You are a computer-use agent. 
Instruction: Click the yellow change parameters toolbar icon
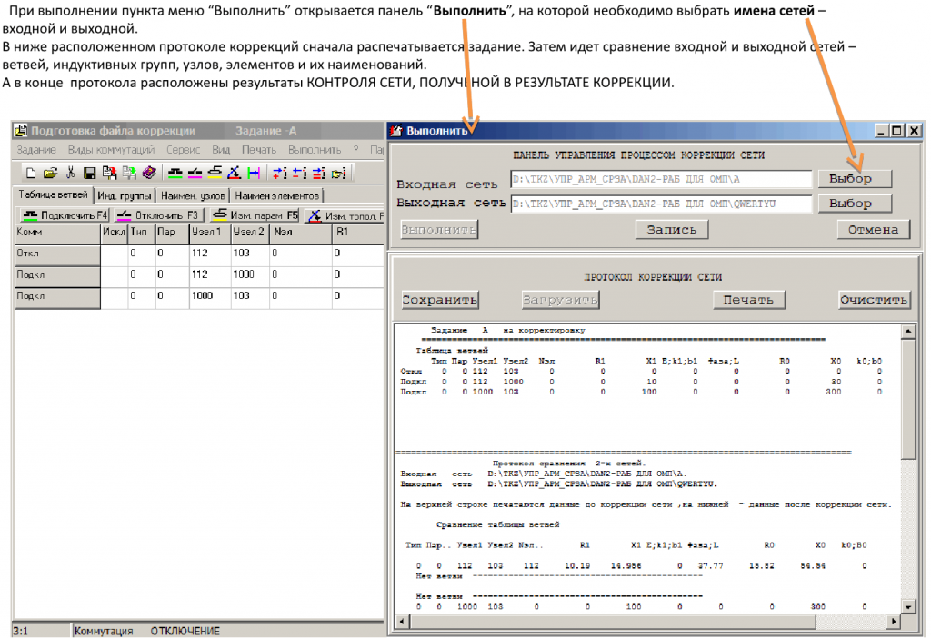click(x=215, y=173)
